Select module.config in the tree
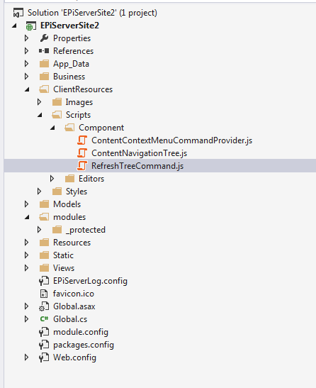Image resolution: width=316 pixels, height=388 pixels. pos(81,332)
